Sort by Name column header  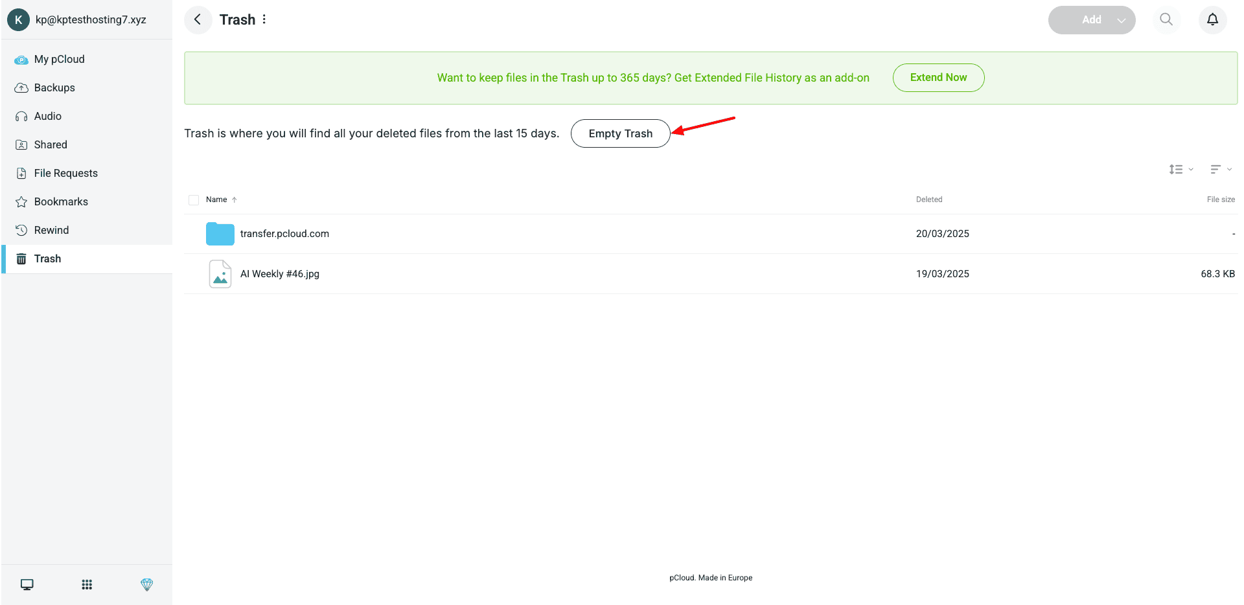216,200
